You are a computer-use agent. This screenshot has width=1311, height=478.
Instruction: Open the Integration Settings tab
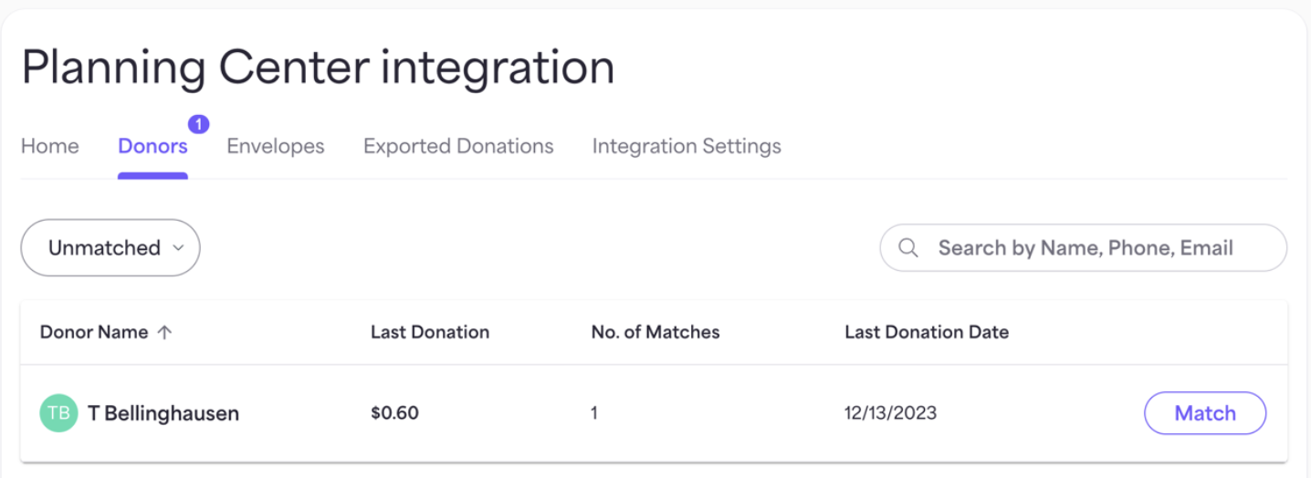(x=687, y=146)
